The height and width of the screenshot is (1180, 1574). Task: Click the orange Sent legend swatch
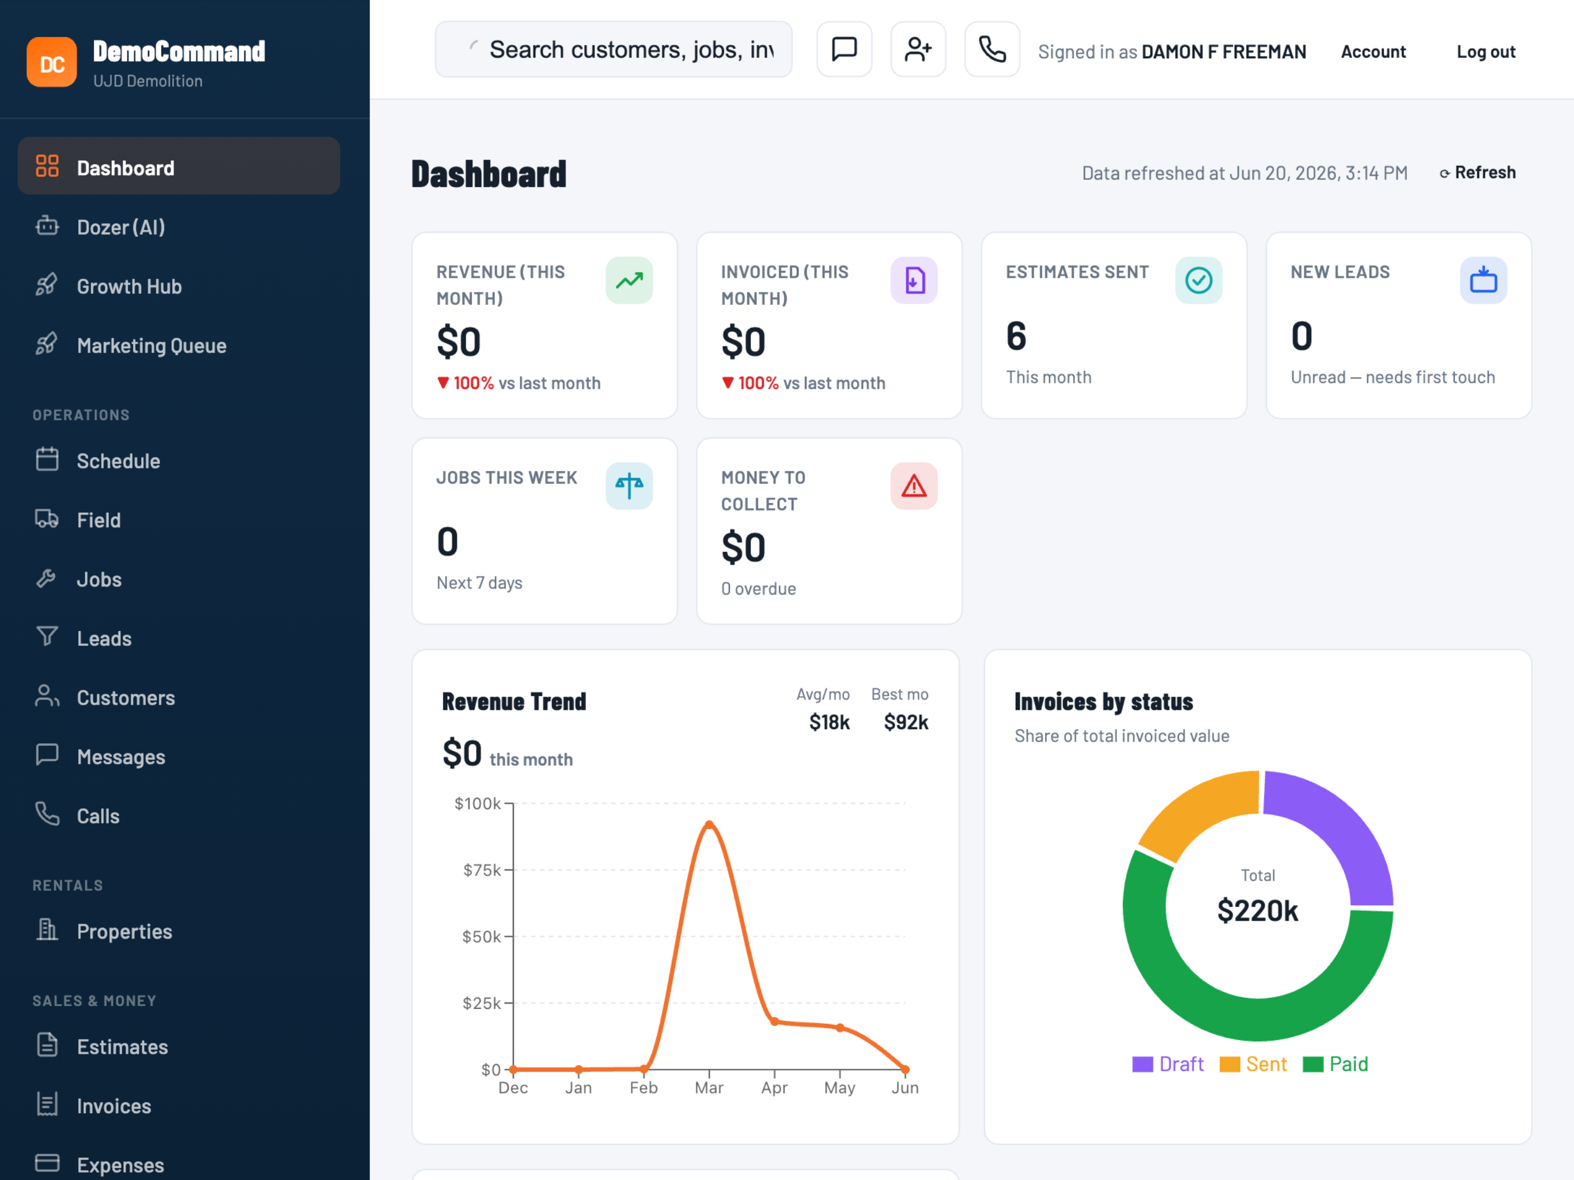click(1229, 1064)
